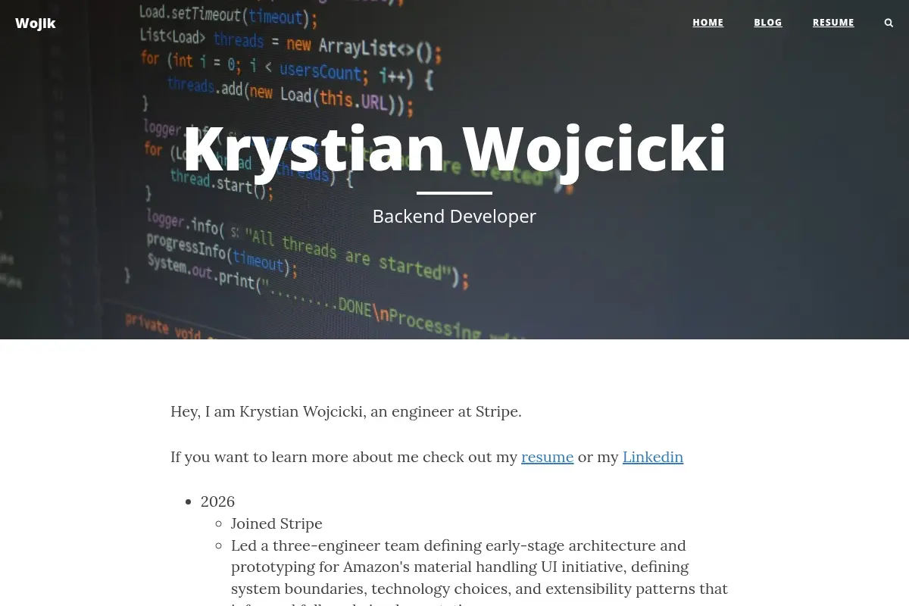
Task: Open the Linkedin profile link
Action: click(653, 457)
